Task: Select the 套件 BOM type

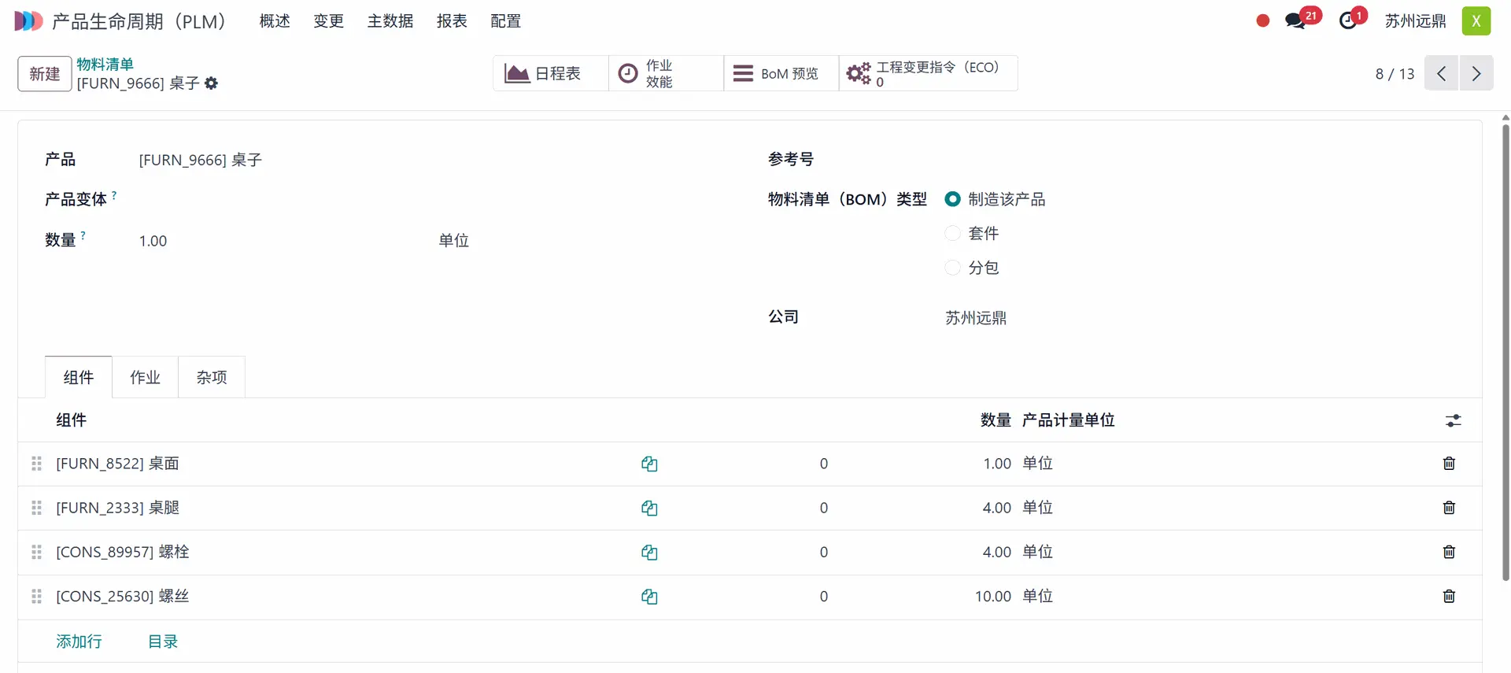Action: tap(952, 234)
